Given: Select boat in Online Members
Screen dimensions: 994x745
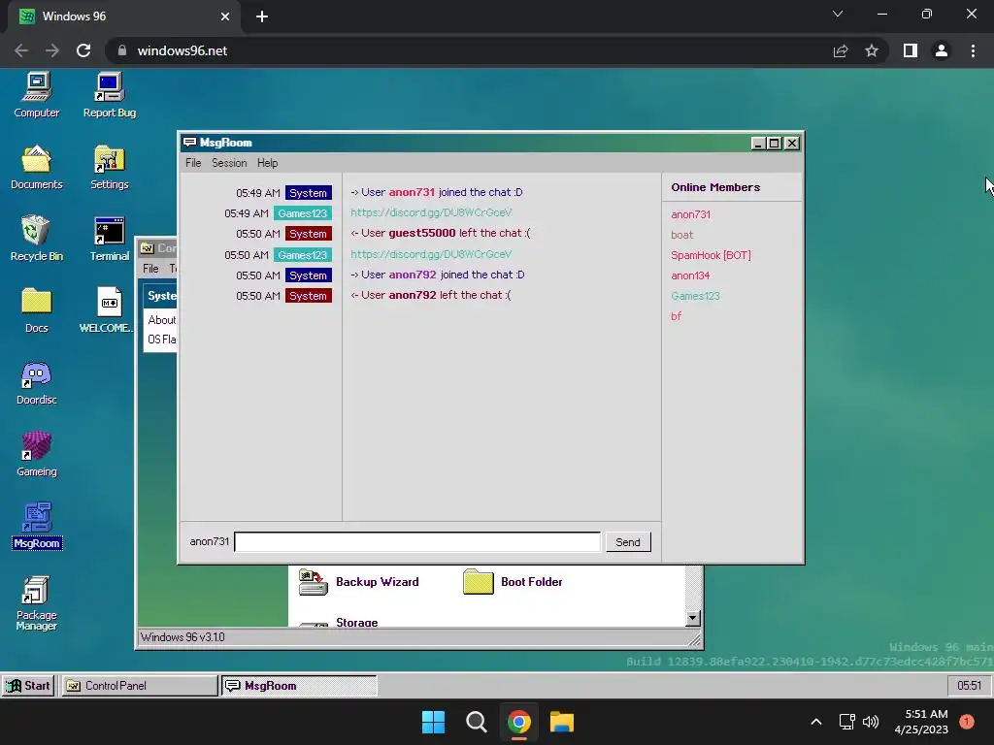Looking at the screenshot, I should pos(682,235).
